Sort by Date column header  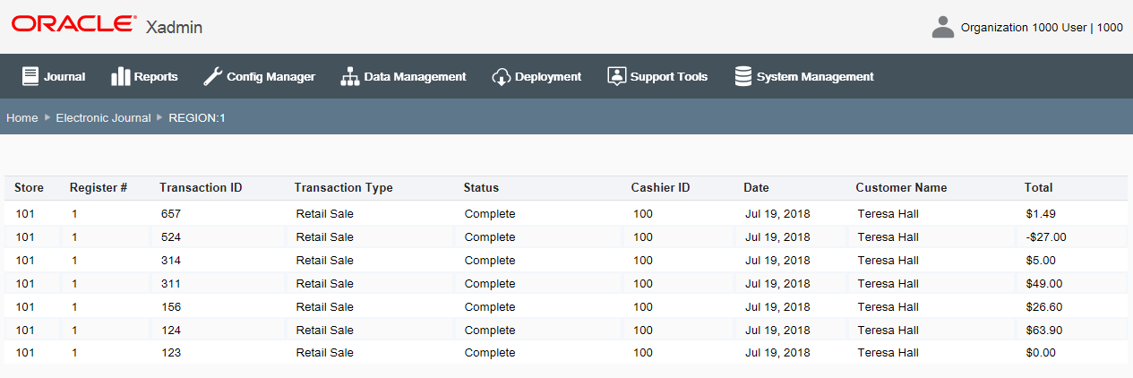[x=756, y=187]
